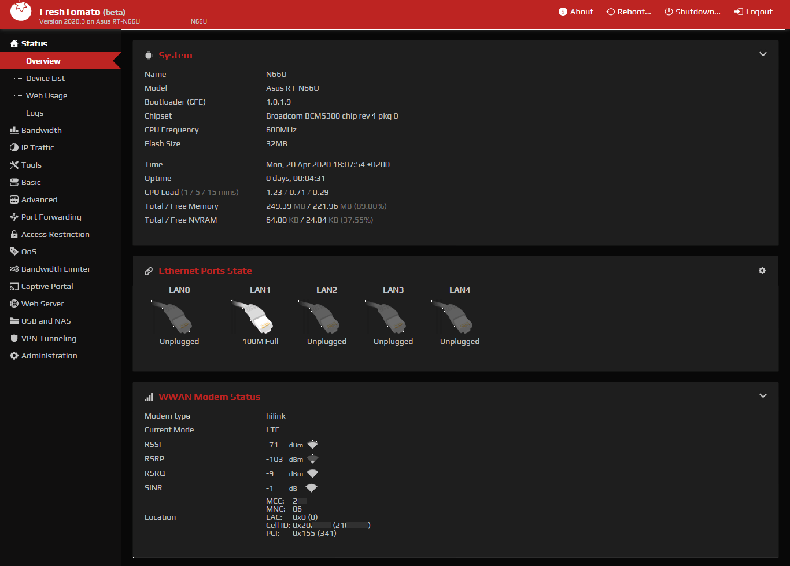Click the QoS tag icon
The width and height of the screenshot is (790, 566).
tap(14, 251)
